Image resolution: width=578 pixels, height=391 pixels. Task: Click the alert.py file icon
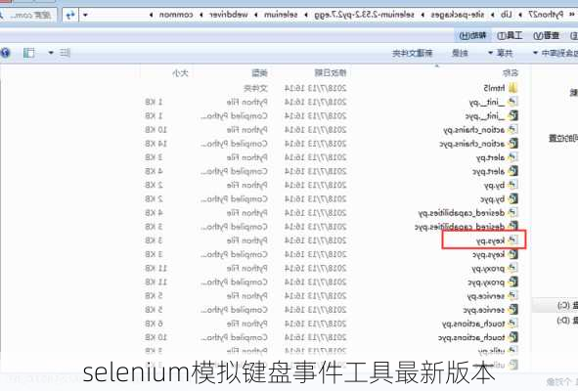click(x=512, y=157)
